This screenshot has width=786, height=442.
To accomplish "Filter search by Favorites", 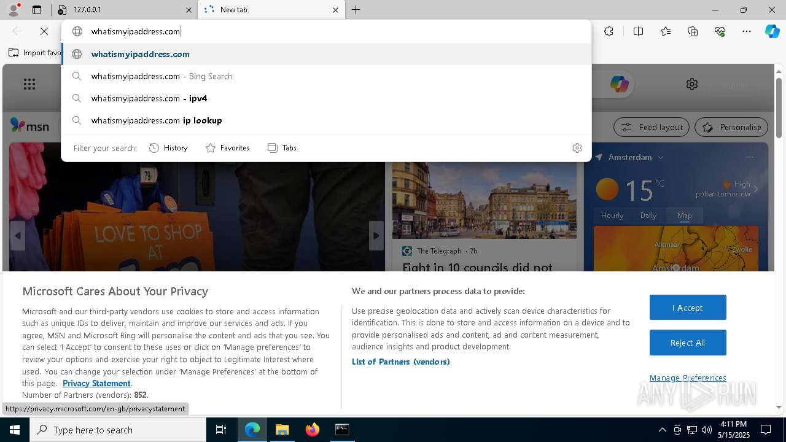I will click(227, 148).
